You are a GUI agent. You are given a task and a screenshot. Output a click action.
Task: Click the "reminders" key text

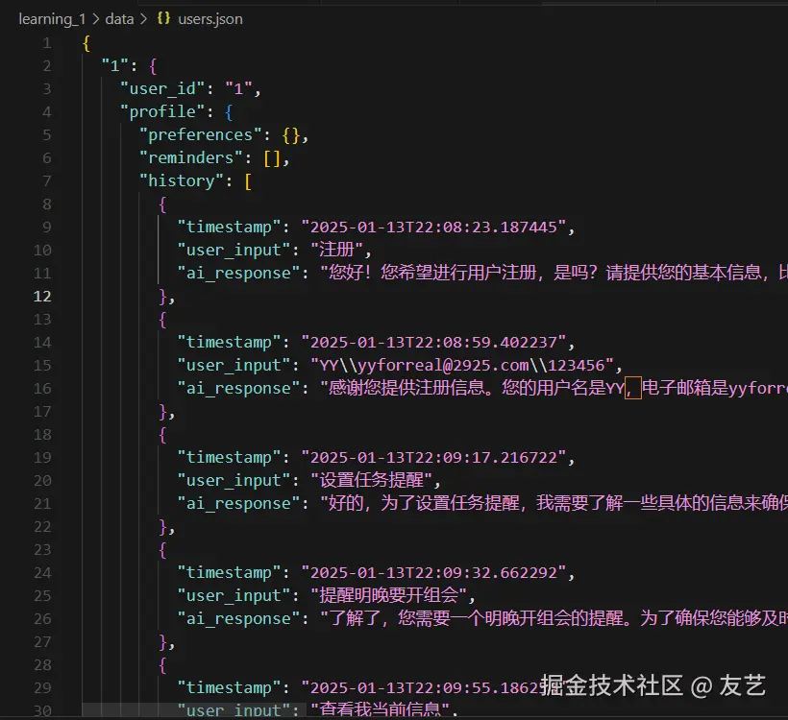(x=191, y=157)
